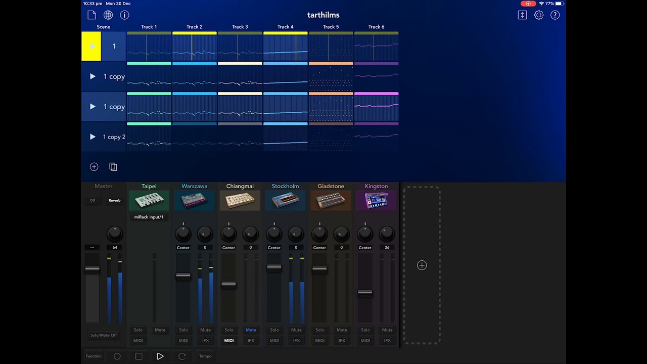Duplicate the scene with copy icon
The width and height of the screenshot is (647, 364).
[113, 167]
